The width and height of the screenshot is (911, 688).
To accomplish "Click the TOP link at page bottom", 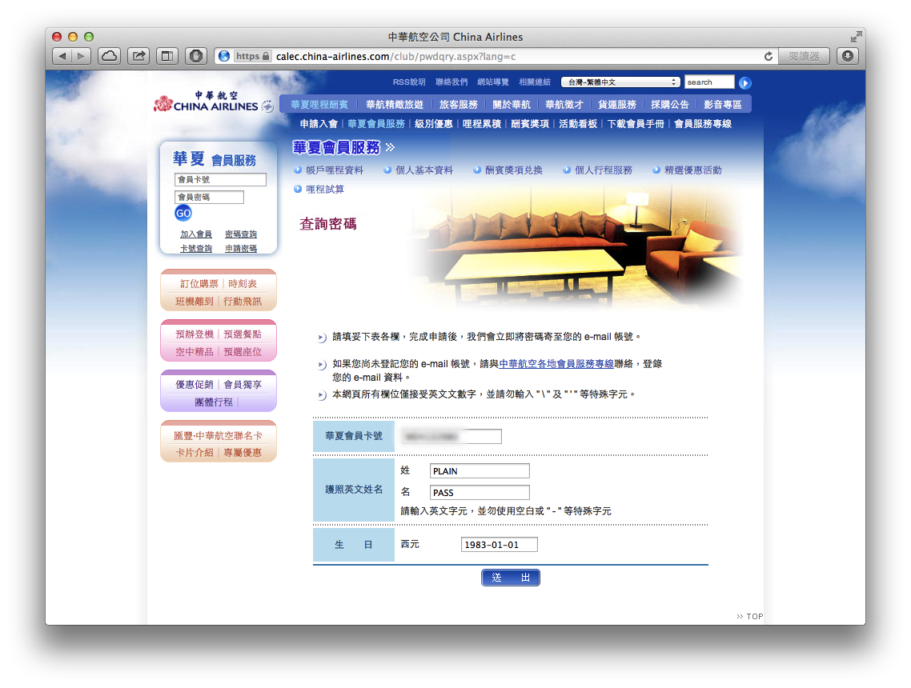I will coord(749,616).
